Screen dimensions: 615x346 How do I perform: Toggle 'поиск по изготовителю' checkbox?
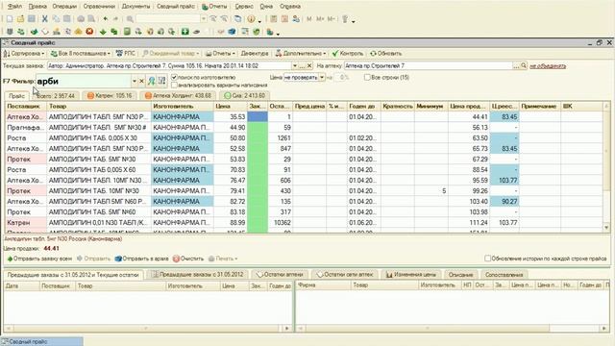pos(175,77)
